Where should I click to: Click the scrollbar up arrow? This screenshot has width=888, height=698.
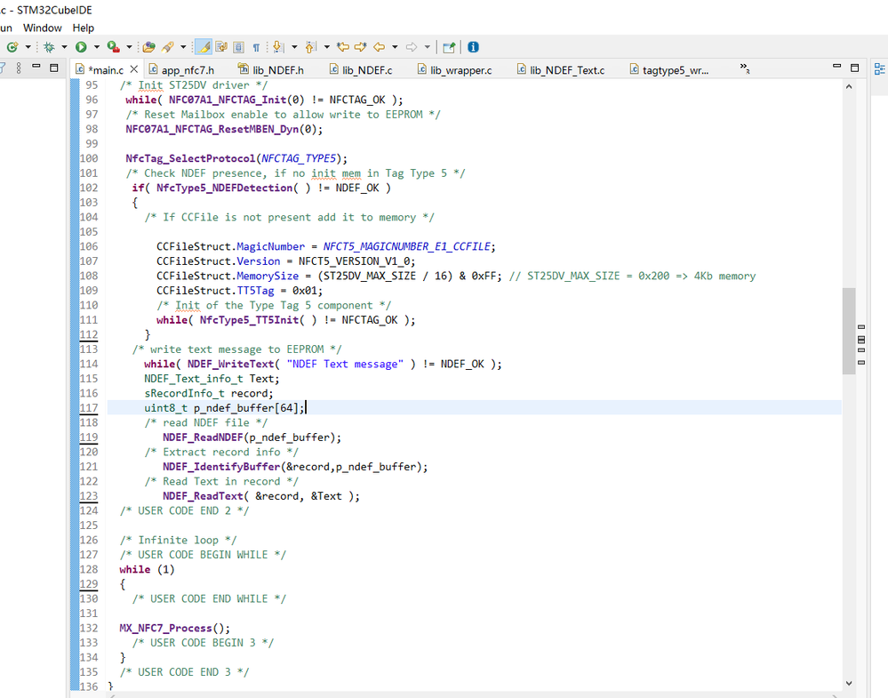[x=848, y=86]
